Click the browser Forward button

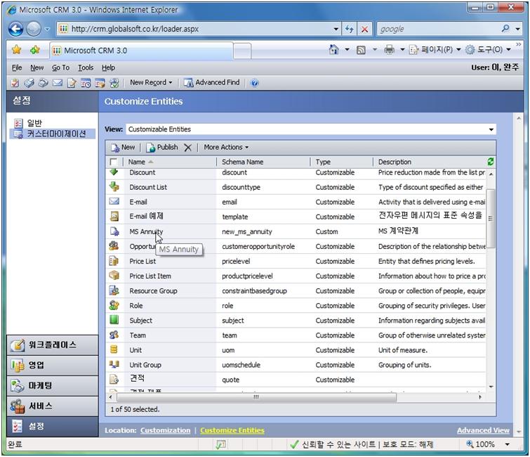[x=34, y=29]
